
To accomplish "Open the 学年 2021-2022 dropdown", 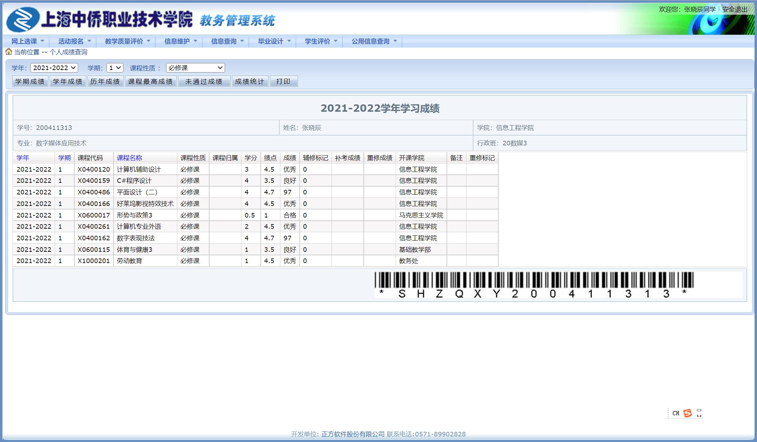I will pos(54,68).
